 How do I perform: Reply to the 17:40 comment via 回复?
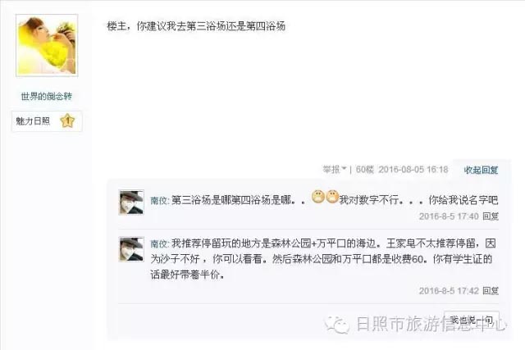491,216
